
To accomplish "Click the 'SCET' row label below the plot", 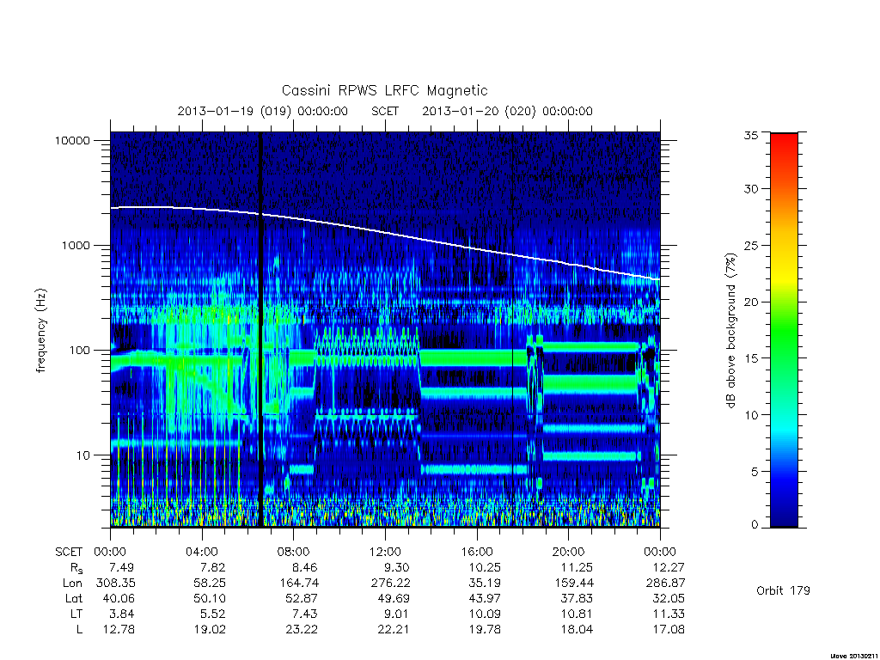I will (x=69, y=552).
